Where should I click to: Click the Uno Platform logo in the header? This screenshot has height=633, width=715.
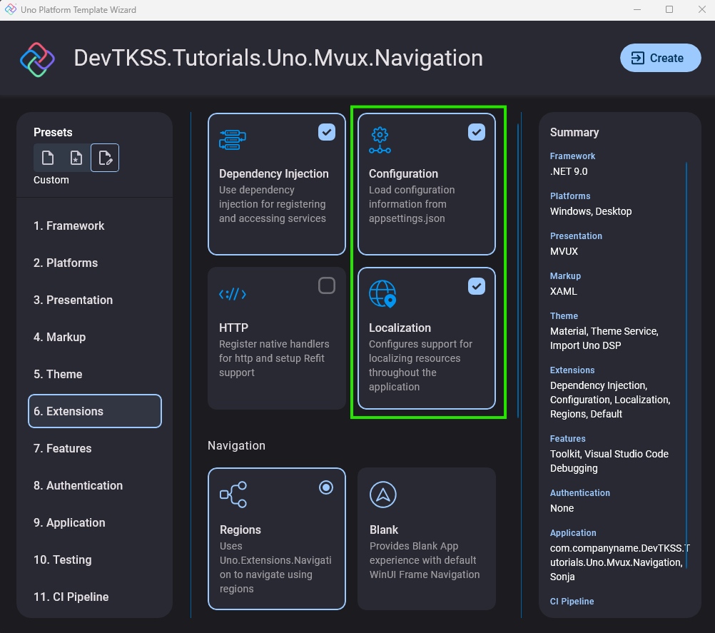[x=36, y=58]
